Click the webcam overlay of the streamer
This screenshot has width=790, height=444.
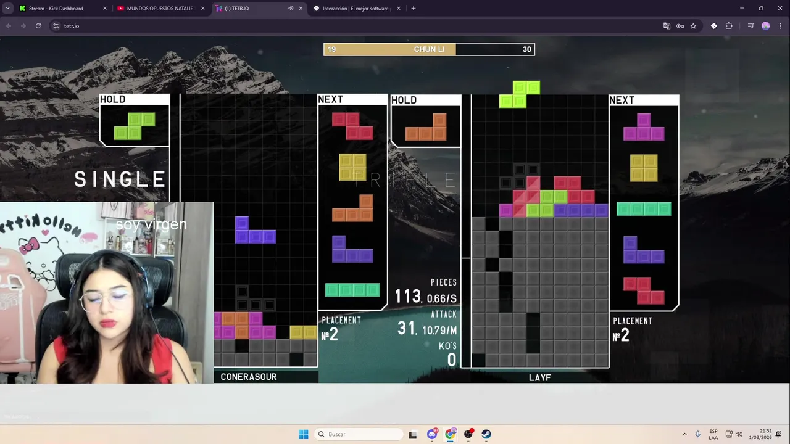pyautogui.click(x=107, y=293)
